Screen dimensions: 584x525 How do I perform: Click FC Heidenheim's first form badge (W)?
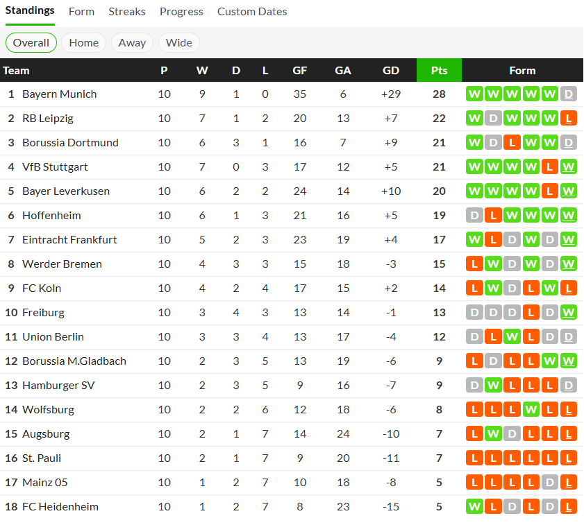coord(475,507)
